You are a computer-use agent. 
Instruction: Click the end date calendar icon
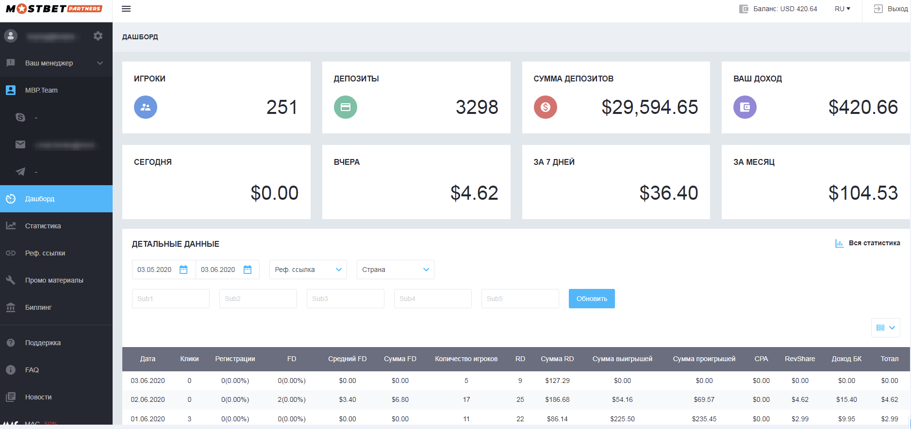248,270
